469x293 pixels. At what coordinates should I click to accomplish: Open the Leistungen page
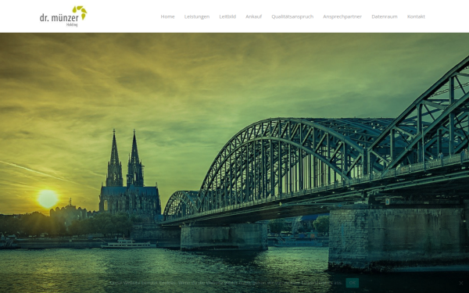point(197,16)
